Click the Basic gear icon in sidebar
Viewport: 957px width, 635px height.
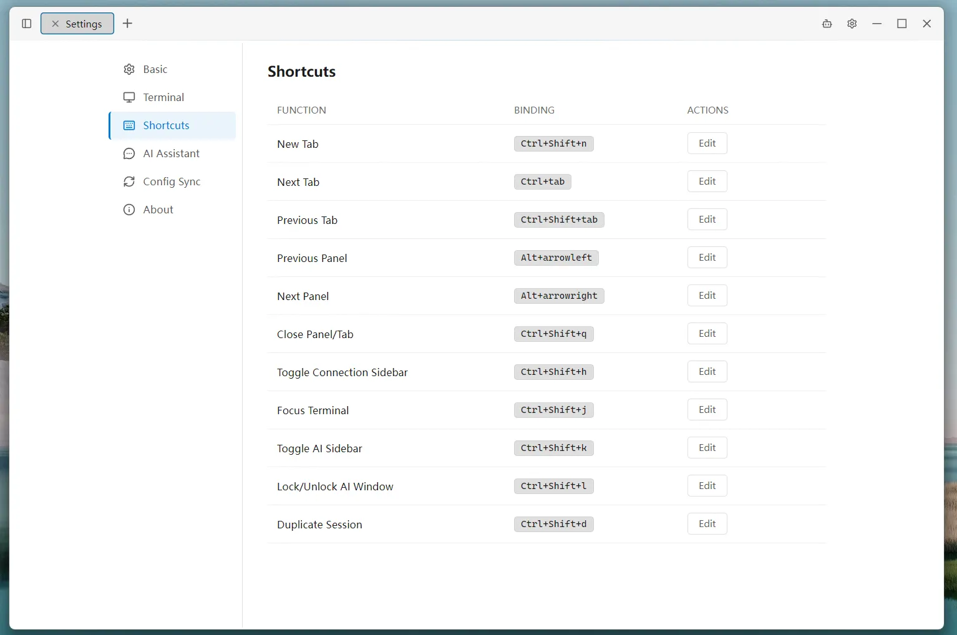[129, 69]
